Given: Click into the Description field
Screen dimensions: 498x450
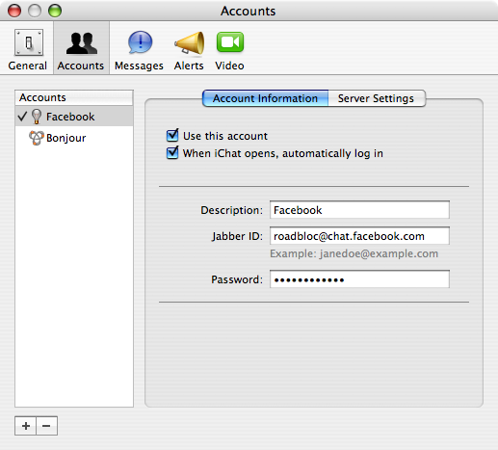Looking at the screenshot, I should pyautogui.click(x=359, y=210).
